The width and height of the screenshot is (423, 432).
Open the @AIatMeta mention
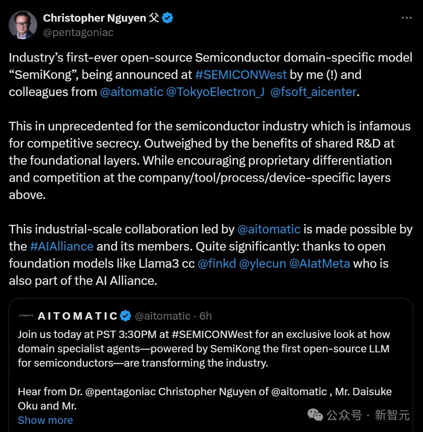(x=319, y=264)
